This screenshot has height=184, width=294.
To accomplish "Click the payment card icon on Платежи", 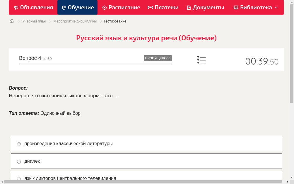I will [151, 7].
